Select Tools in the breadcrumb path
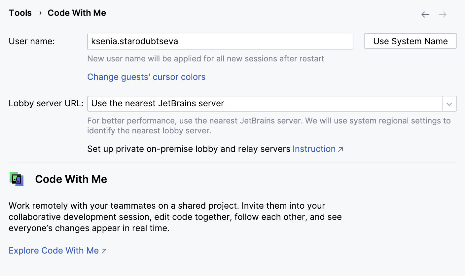Image resolution: width=465 pixels, height=276 pixels. click(x=20, y=13)
